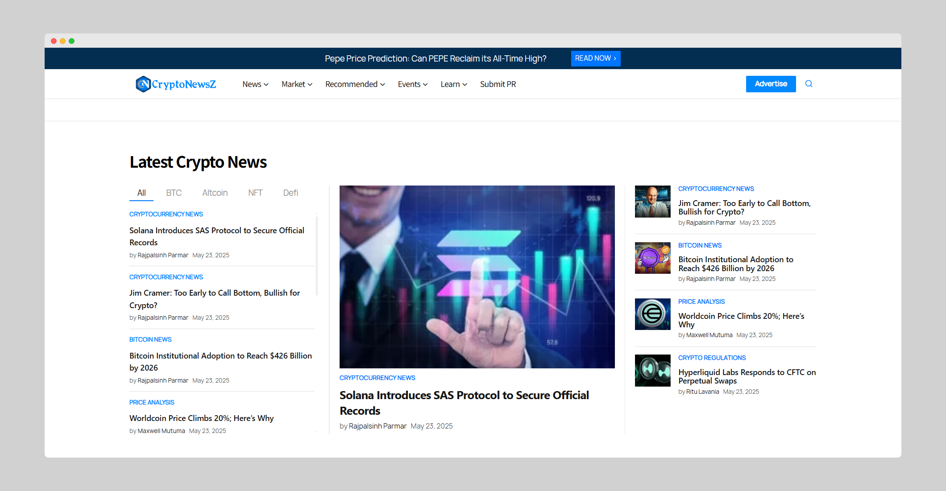Image resolution: width=946 pixels, height=491 pixels.
Task: Switch to the BTC news tab
Action: tap(174, 193)
